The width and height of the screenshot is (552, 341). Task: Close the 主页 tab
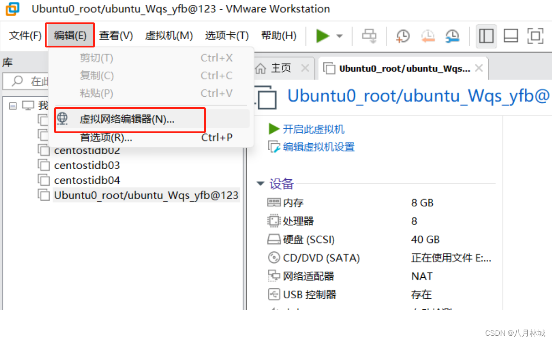tap(305, 68)
